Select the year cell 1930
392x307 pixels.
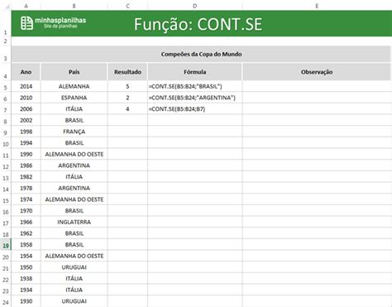(x=26, y=301)
